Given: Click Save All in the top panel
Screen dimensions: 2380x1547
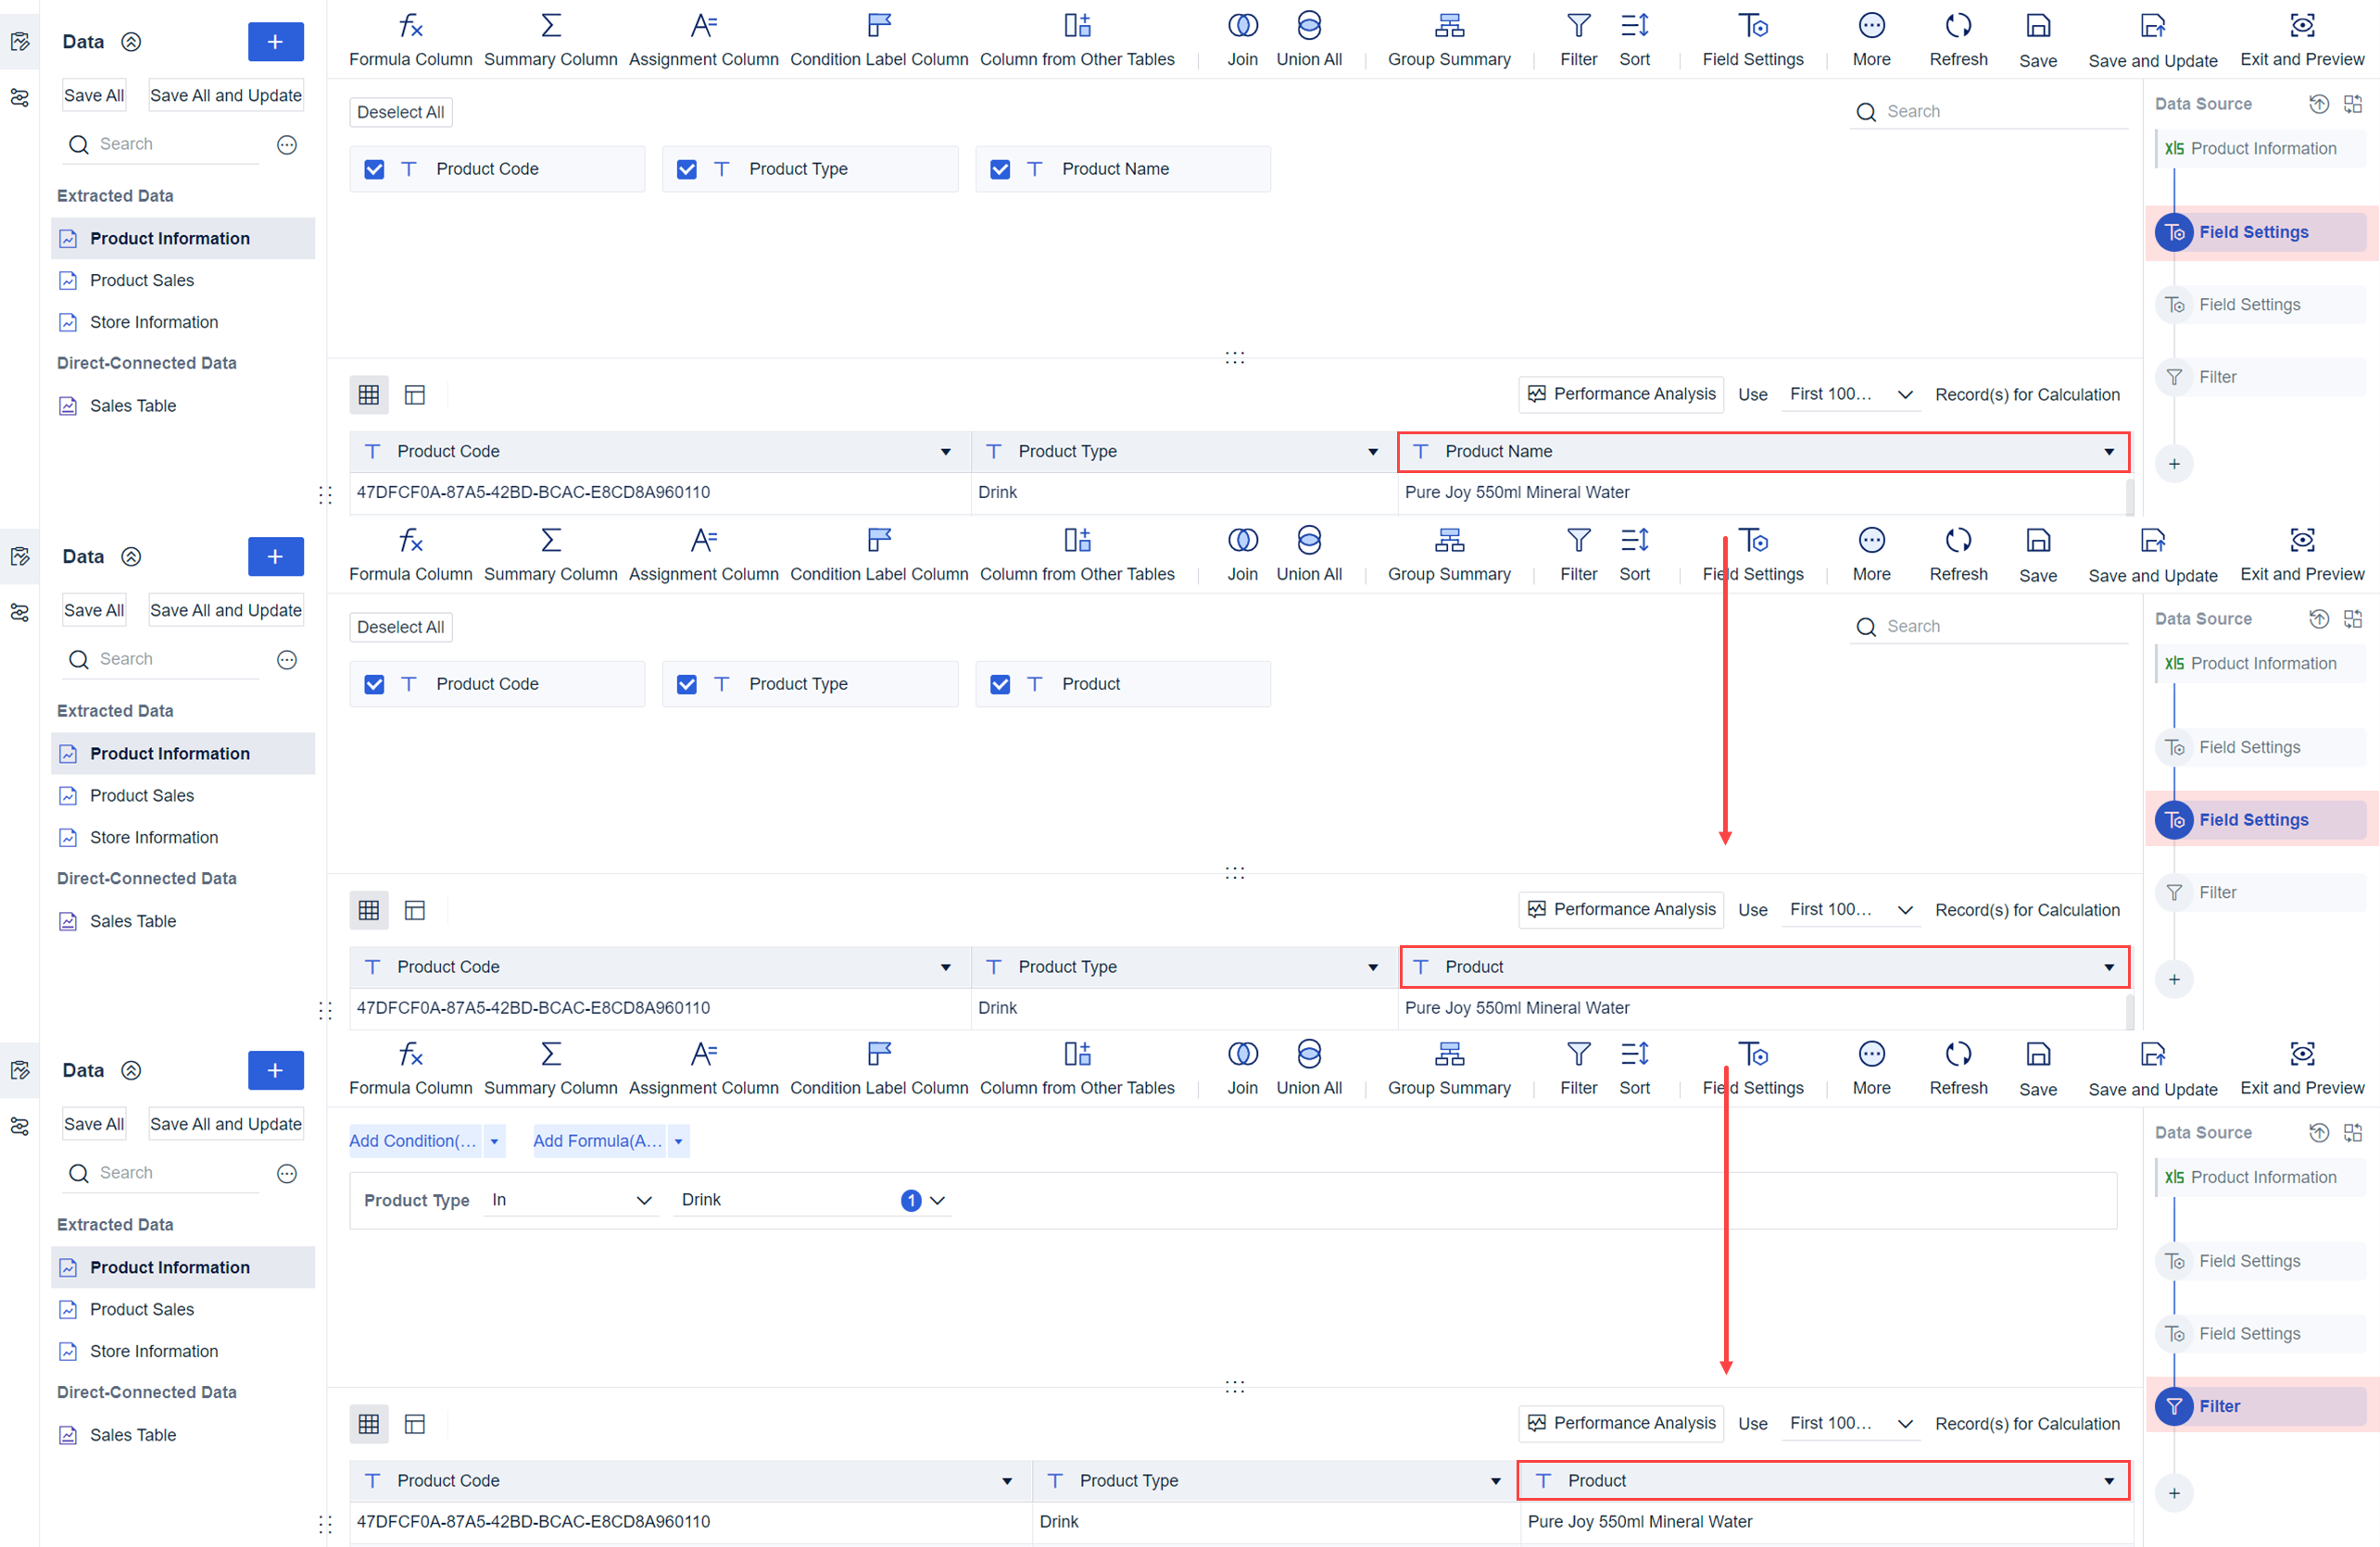Looking at the screenshot, I should pos(94,95).
